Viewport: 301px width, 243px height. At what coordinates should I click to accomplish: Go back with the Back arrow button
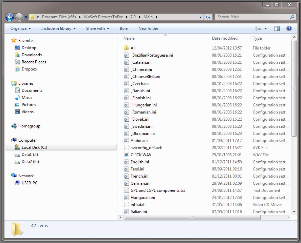(x=10, y=17)
